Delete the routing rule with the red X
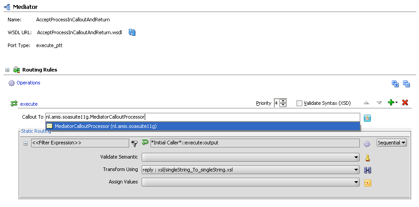The image size is (419, 207). pos(405,103)
